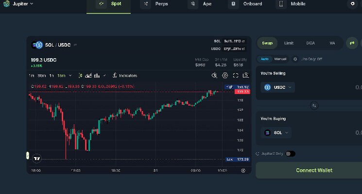Click the TradingView logo on chart

click(37, 159)
